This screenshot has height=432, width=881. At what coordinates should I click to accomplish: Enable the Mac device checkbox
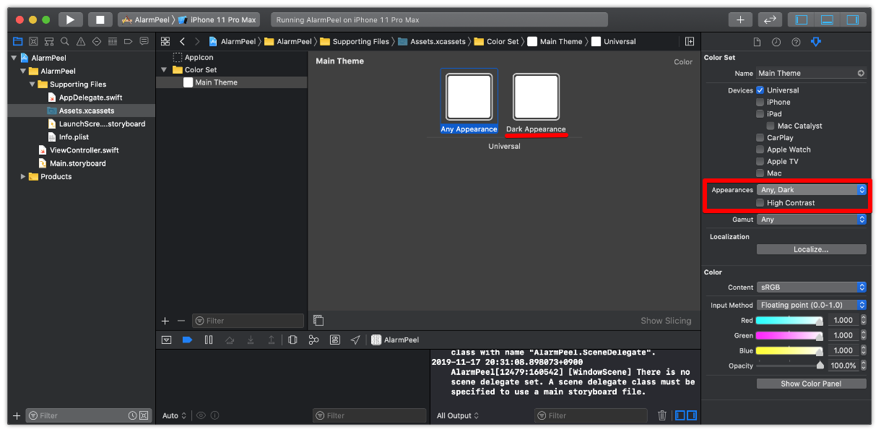[x=760, y=173]
